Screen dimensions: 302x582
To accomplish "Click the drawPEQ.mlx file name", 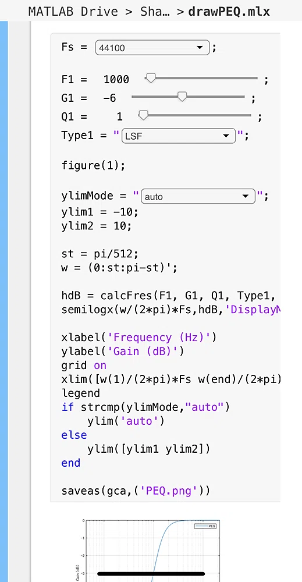I will [x=229, y=12].
